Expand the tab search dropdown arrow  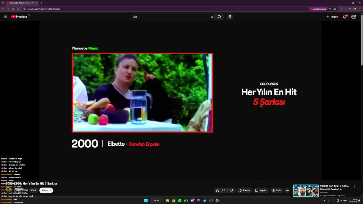pos(3,3)
